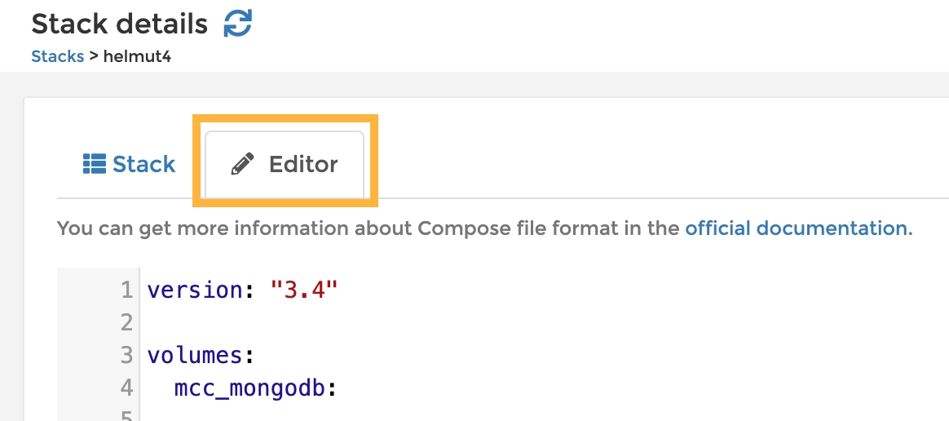Click gutter line number 4
949x421 pixels.
[x=126, y=388]
